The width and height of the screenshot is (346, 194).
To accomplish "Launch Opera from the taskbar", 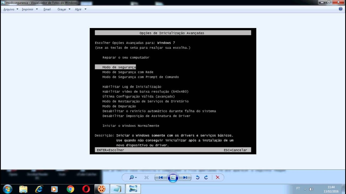I will (x=86, y=189).
